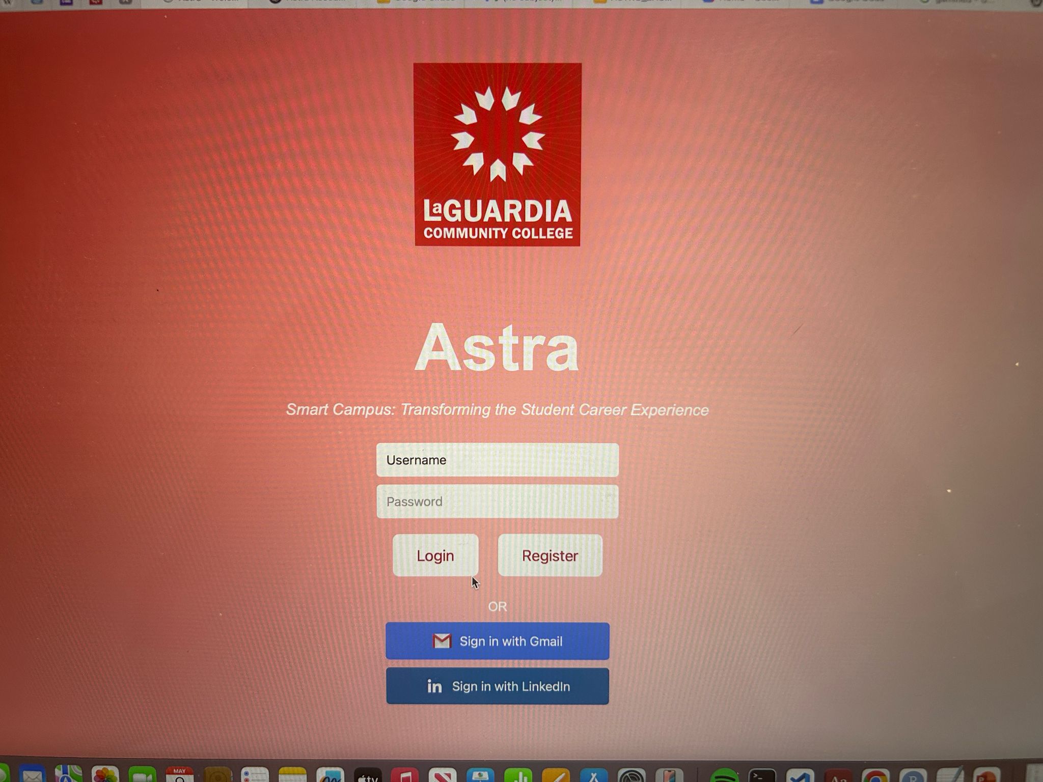The image size is (1043, 782).
Task: Click the Gmail envelope icon
Action: pyautogui.click(x=442, y=641)
